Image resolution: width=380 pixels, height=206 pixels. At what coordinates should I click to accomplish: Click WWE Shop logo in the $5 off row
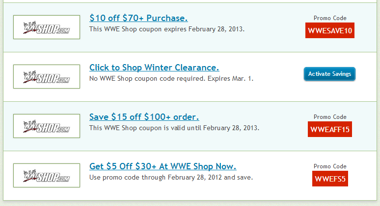[47, 175]
